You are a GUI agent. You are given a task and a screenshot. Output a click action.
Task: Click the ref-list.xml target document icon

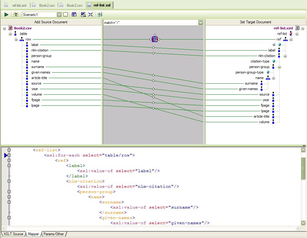pos(297,28)
